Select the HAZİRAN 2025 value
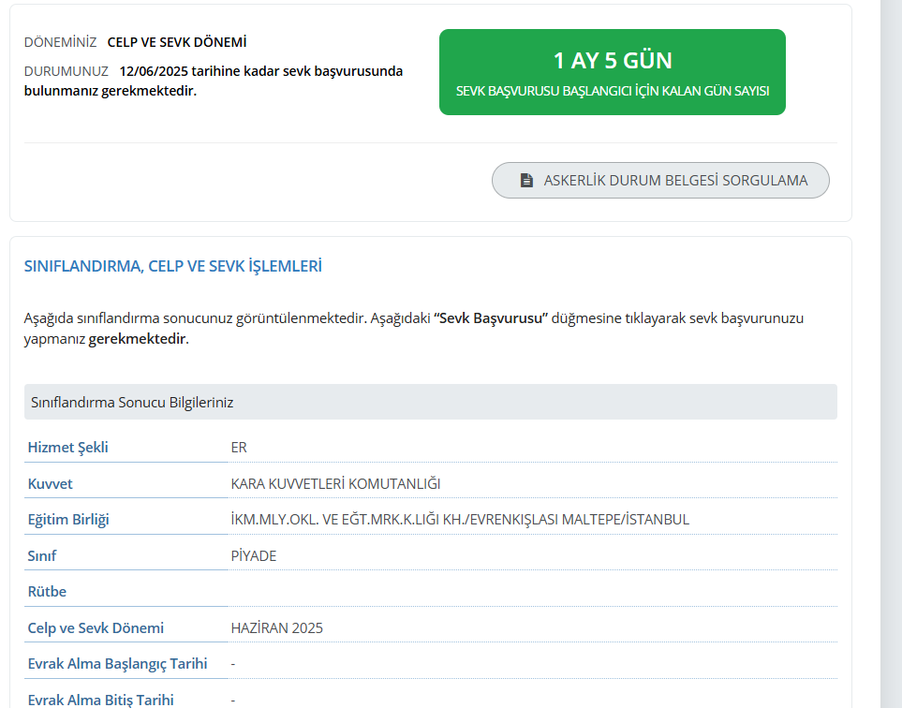 tap(276, 627)
